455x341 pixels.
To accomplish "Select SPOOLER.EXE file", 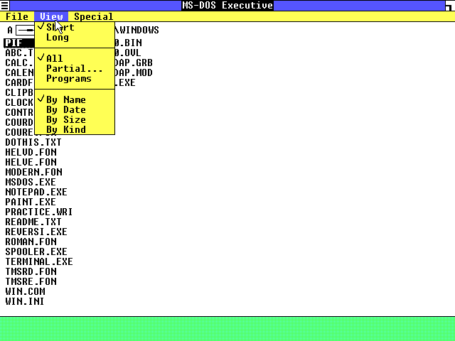I will point(36,251).
